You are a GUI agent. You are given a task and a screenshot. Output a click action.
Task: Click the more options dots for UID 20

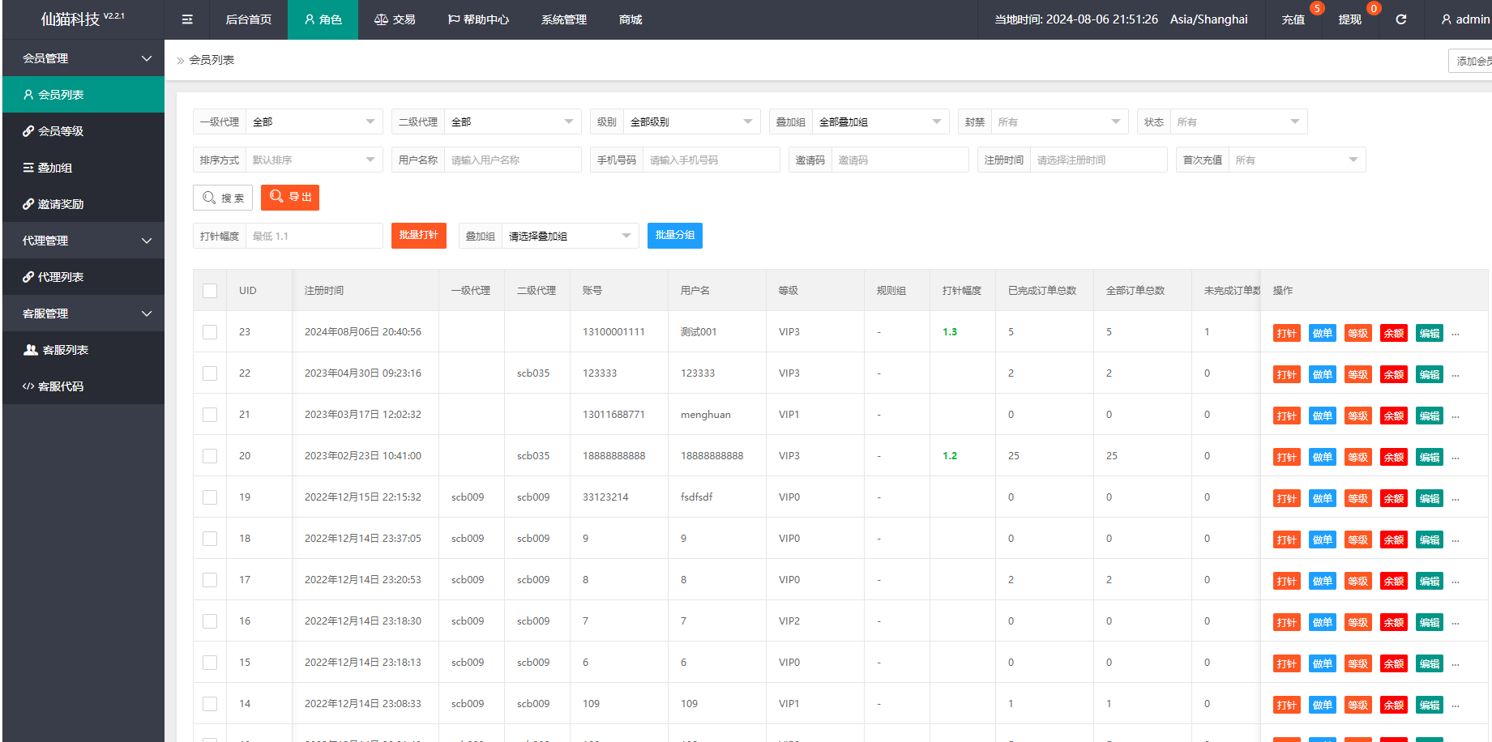point(1456,458)
